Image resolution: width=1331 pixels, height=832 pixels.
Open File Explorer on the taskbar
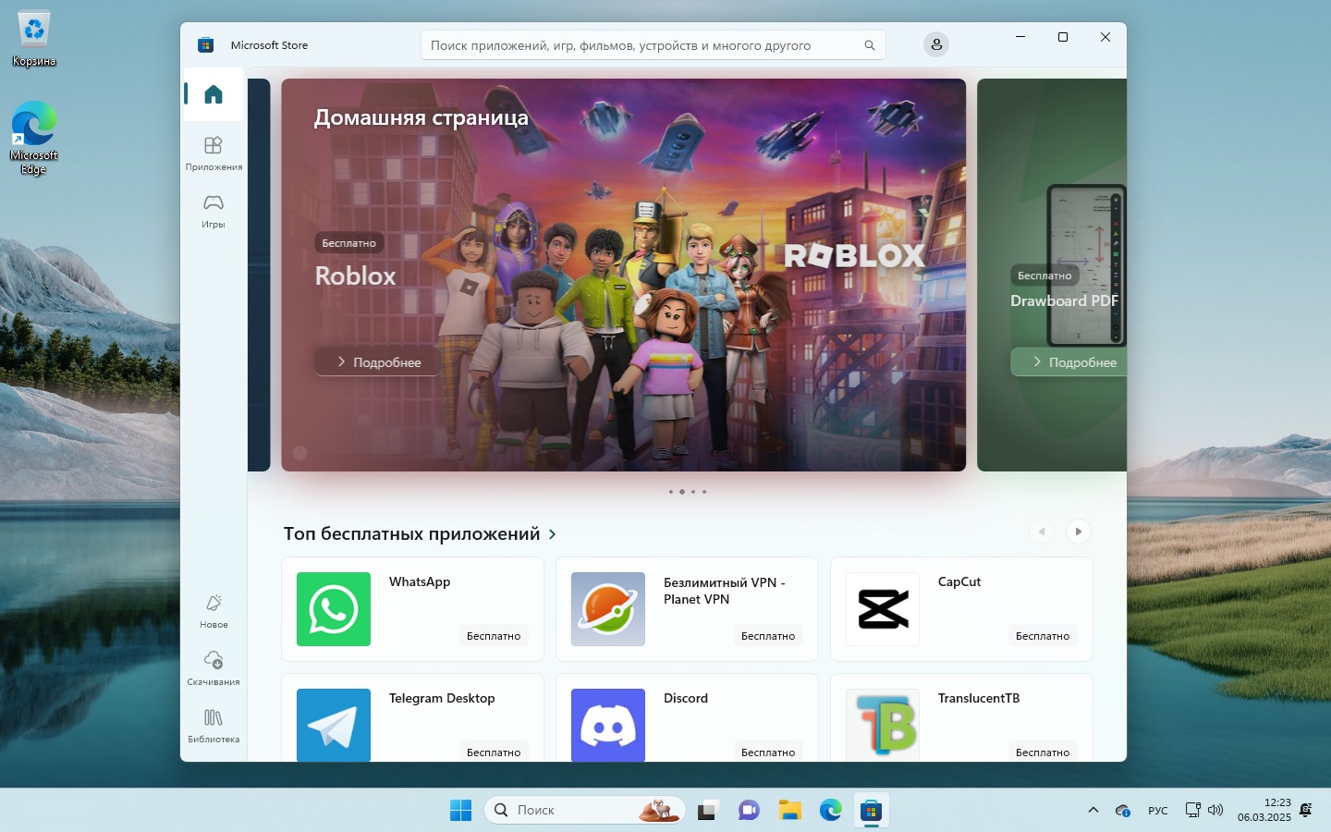(x=789, y=810)
